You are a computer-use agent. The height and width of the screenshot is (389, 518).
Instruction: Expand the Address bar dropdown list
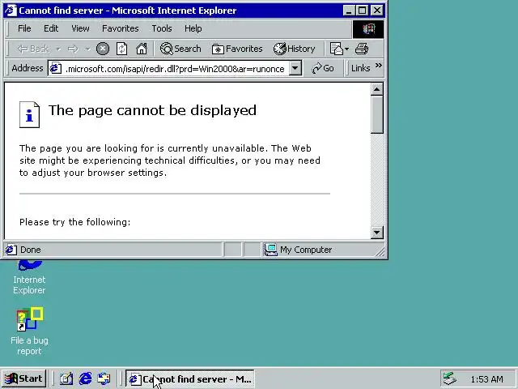[x=295, y=68]
